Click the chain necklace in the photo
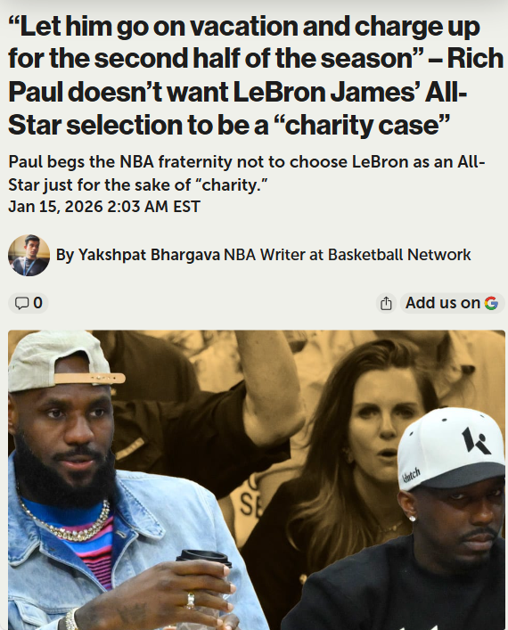The image size is (508, 630). click(69, 520)
